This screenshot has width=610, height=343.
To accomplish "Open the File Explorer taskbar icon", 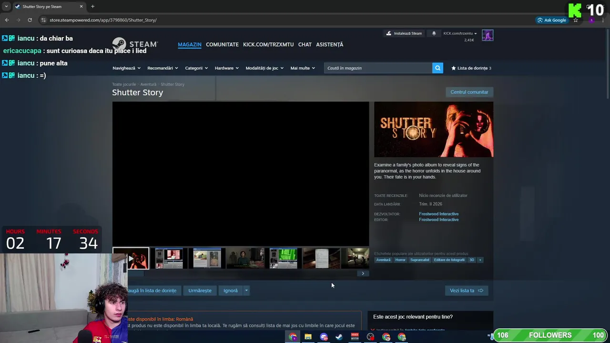I will point(308,337).
